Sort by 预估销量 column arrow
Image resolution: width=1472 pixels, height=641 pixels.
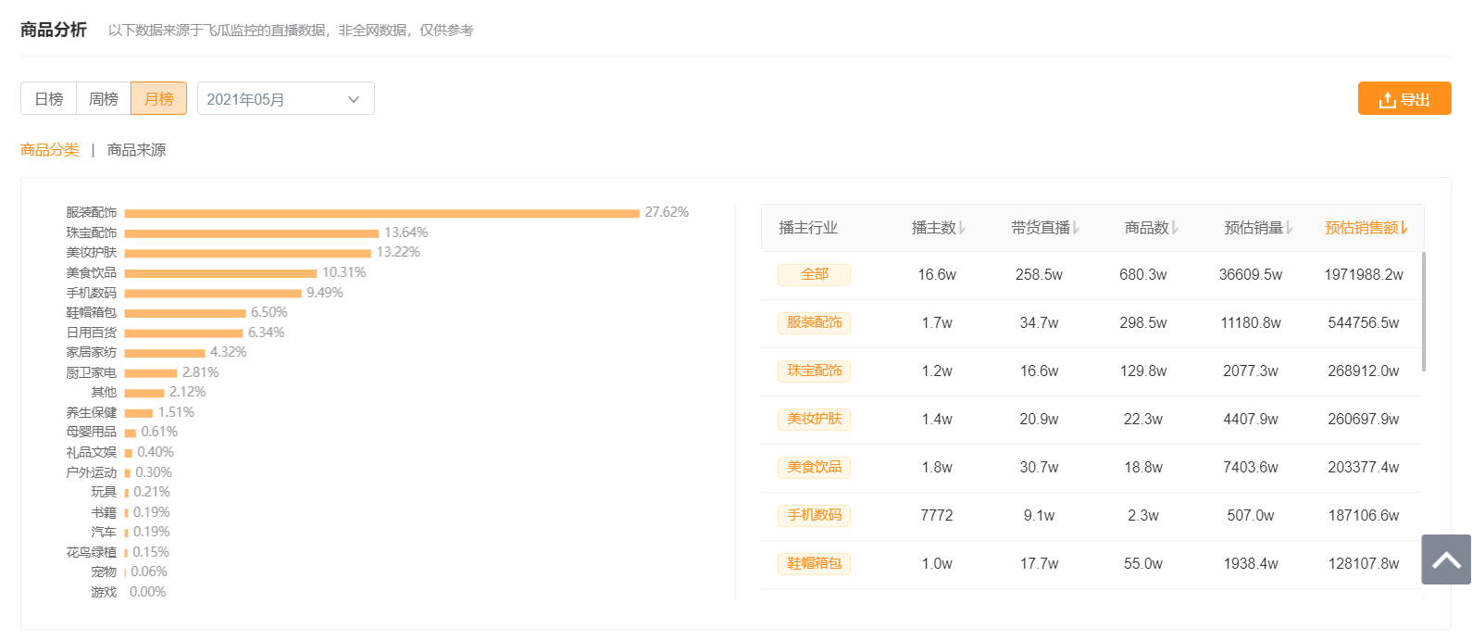(1289, 228)
